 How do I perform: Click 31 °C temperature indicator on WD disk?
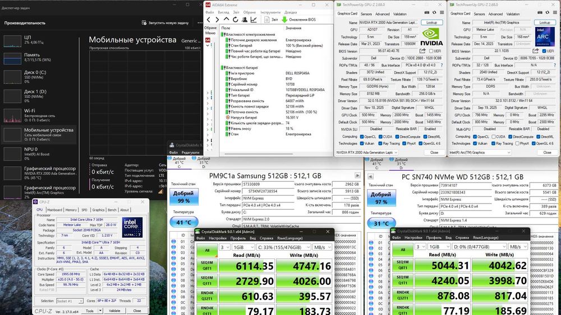(x=381, y=224)
